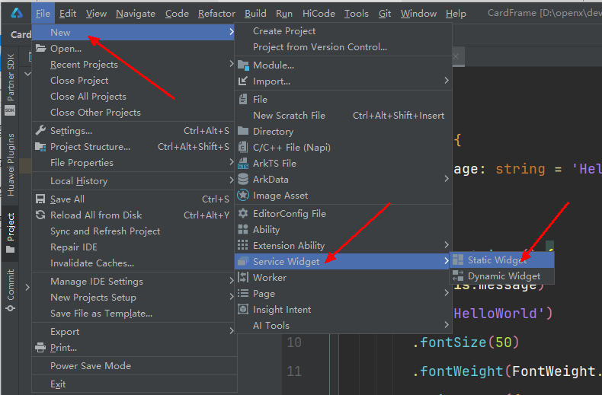This screenshot has height=395, width=602.
Task: Click the Dynamic Widget icon
Action: point(458,276)
